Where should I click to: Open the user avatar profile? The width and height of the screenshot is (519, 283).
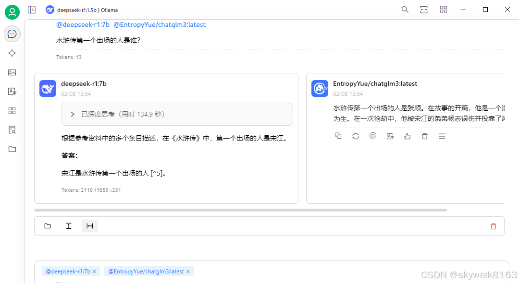coord(12,12)
